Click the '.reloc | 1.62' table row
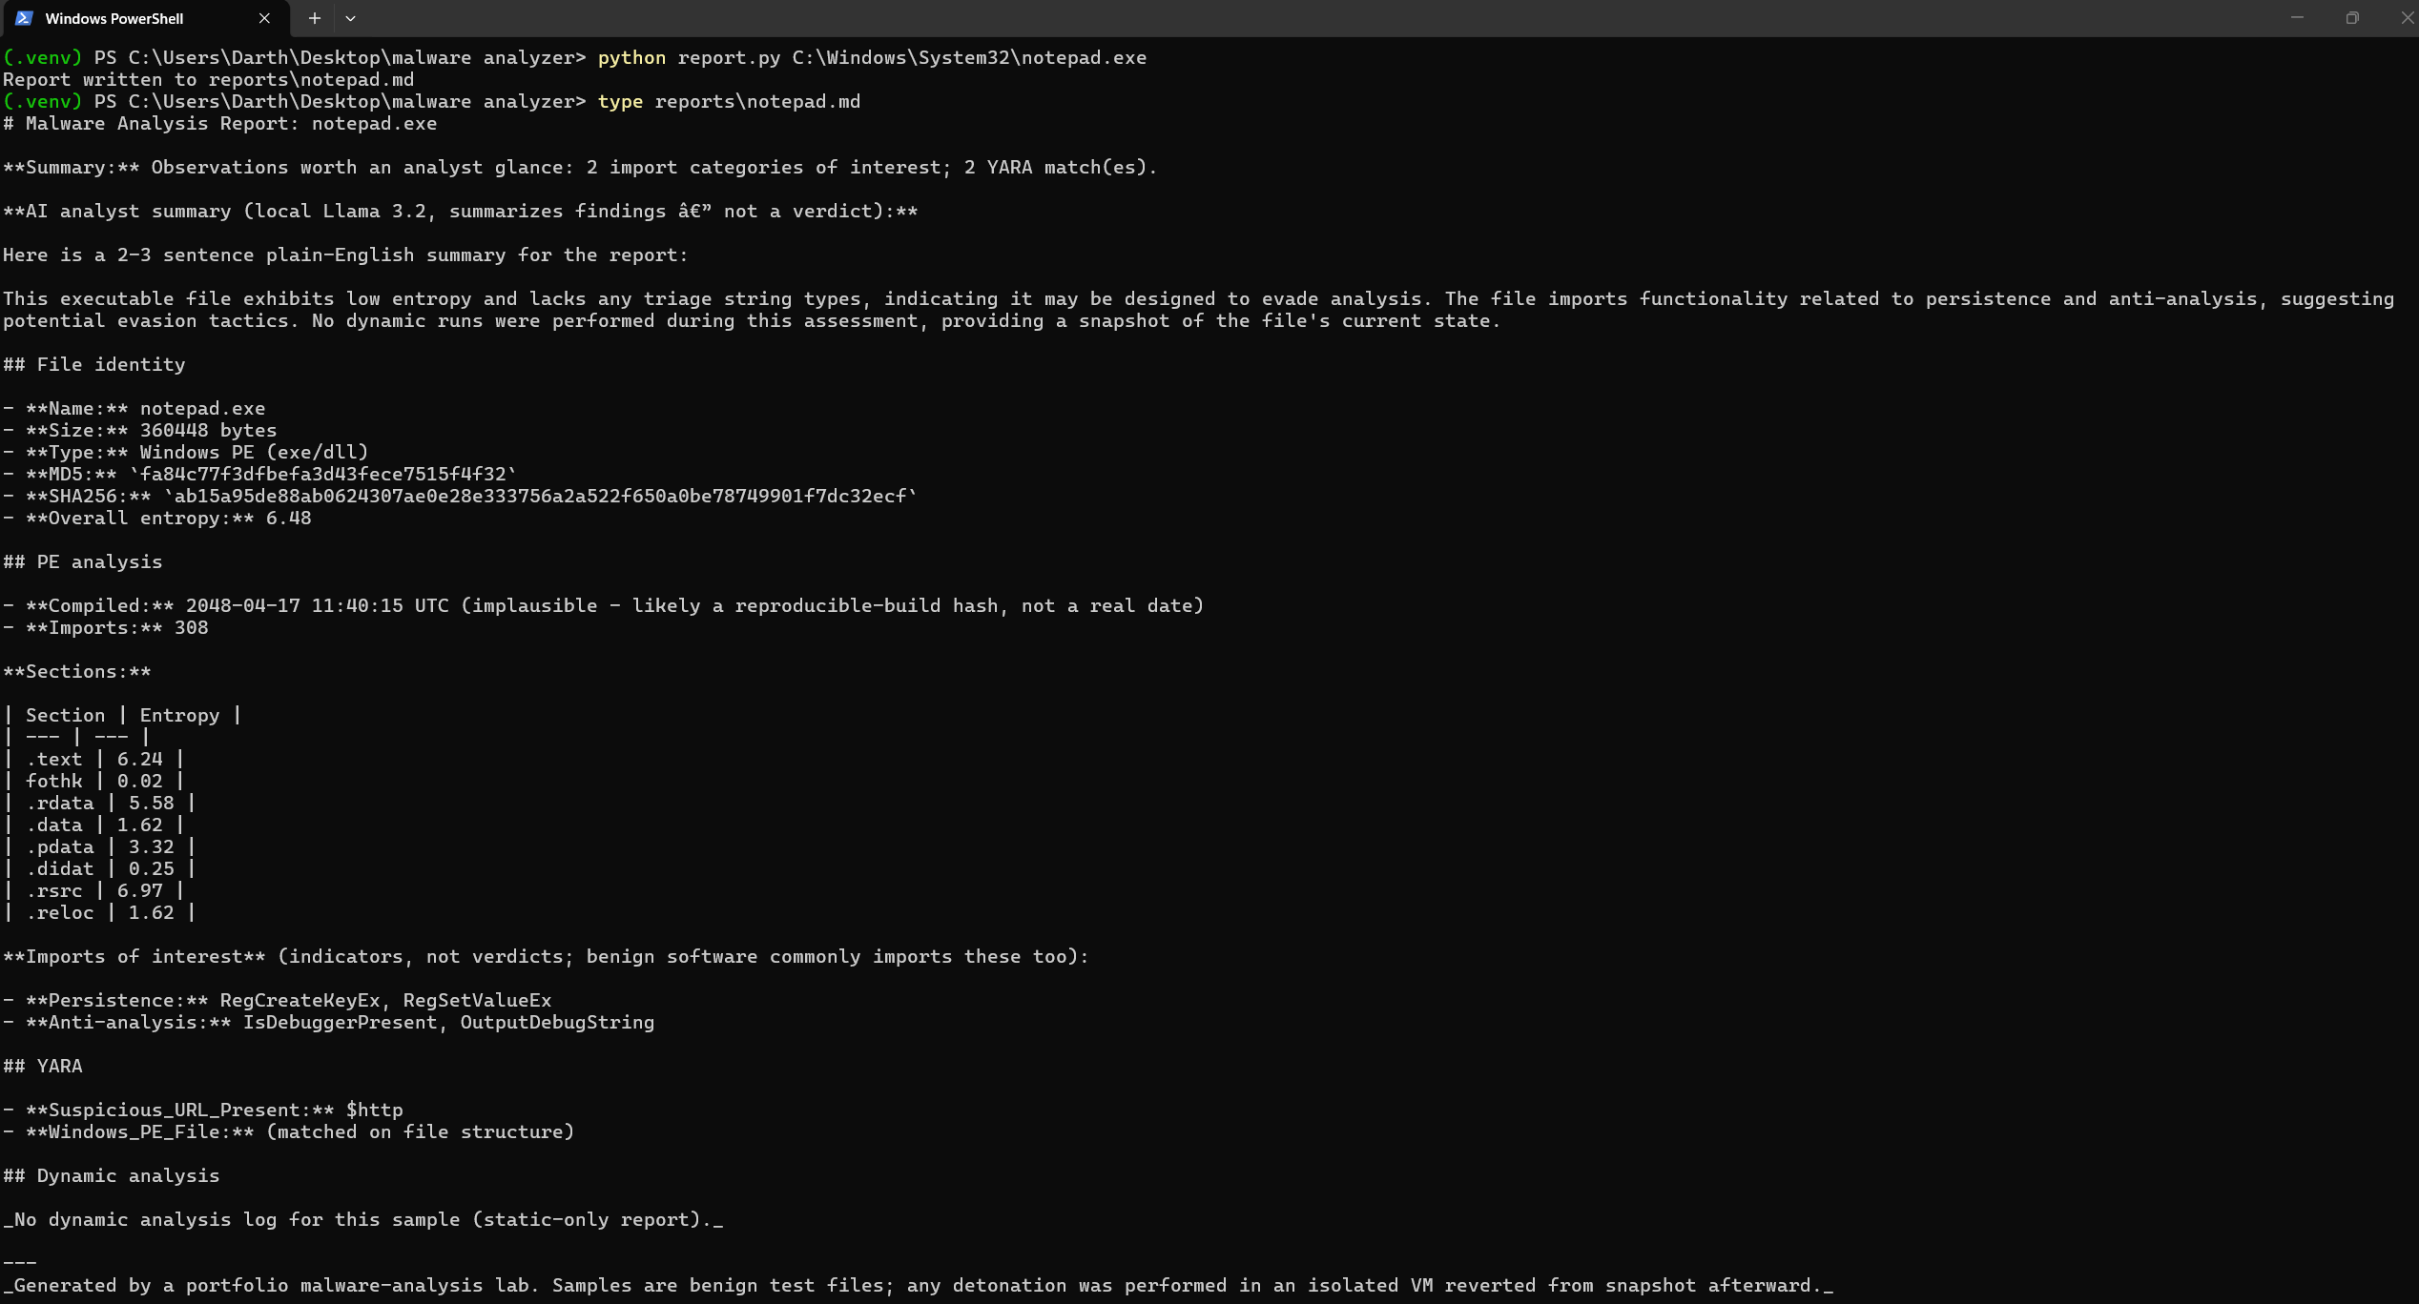The image size is (2419, 1304). [100, 913]
